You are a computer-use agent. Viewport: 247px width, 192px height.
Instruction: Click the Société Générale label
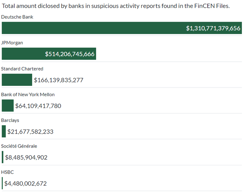(19, 146)
